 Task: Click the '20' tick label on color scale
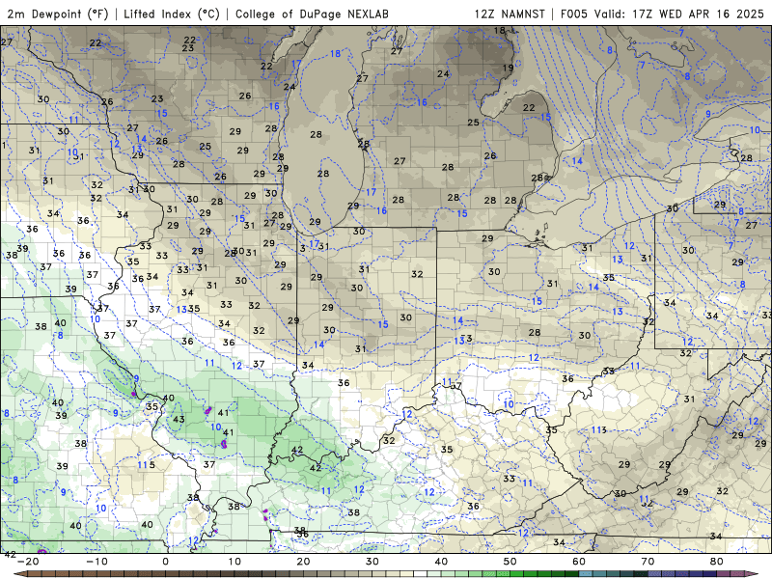[303, 562]
